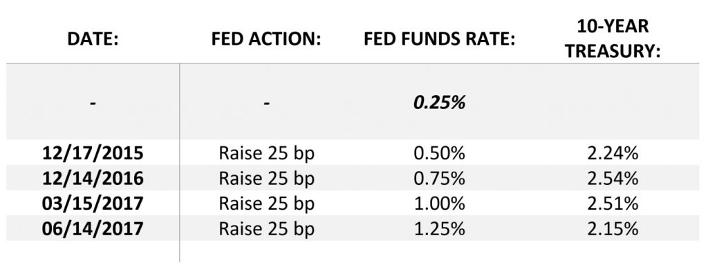This screenshot has width=708, height=269.
Task: Click the DATE: column header
Action: coord(93,39)
